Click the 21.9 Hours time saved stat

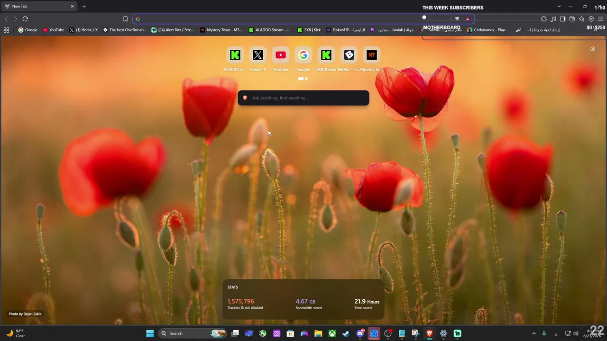click(x=367, y=304)
